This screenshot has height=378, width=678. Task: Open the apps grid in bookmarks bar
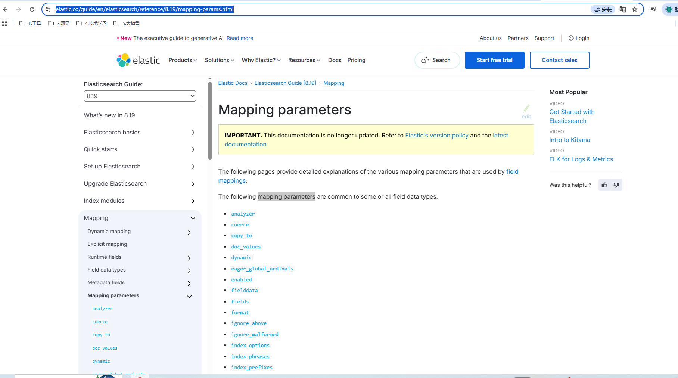(4, 23)
